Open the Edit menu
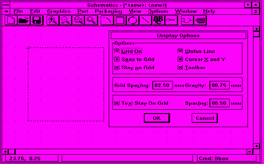 coord(35,11)
